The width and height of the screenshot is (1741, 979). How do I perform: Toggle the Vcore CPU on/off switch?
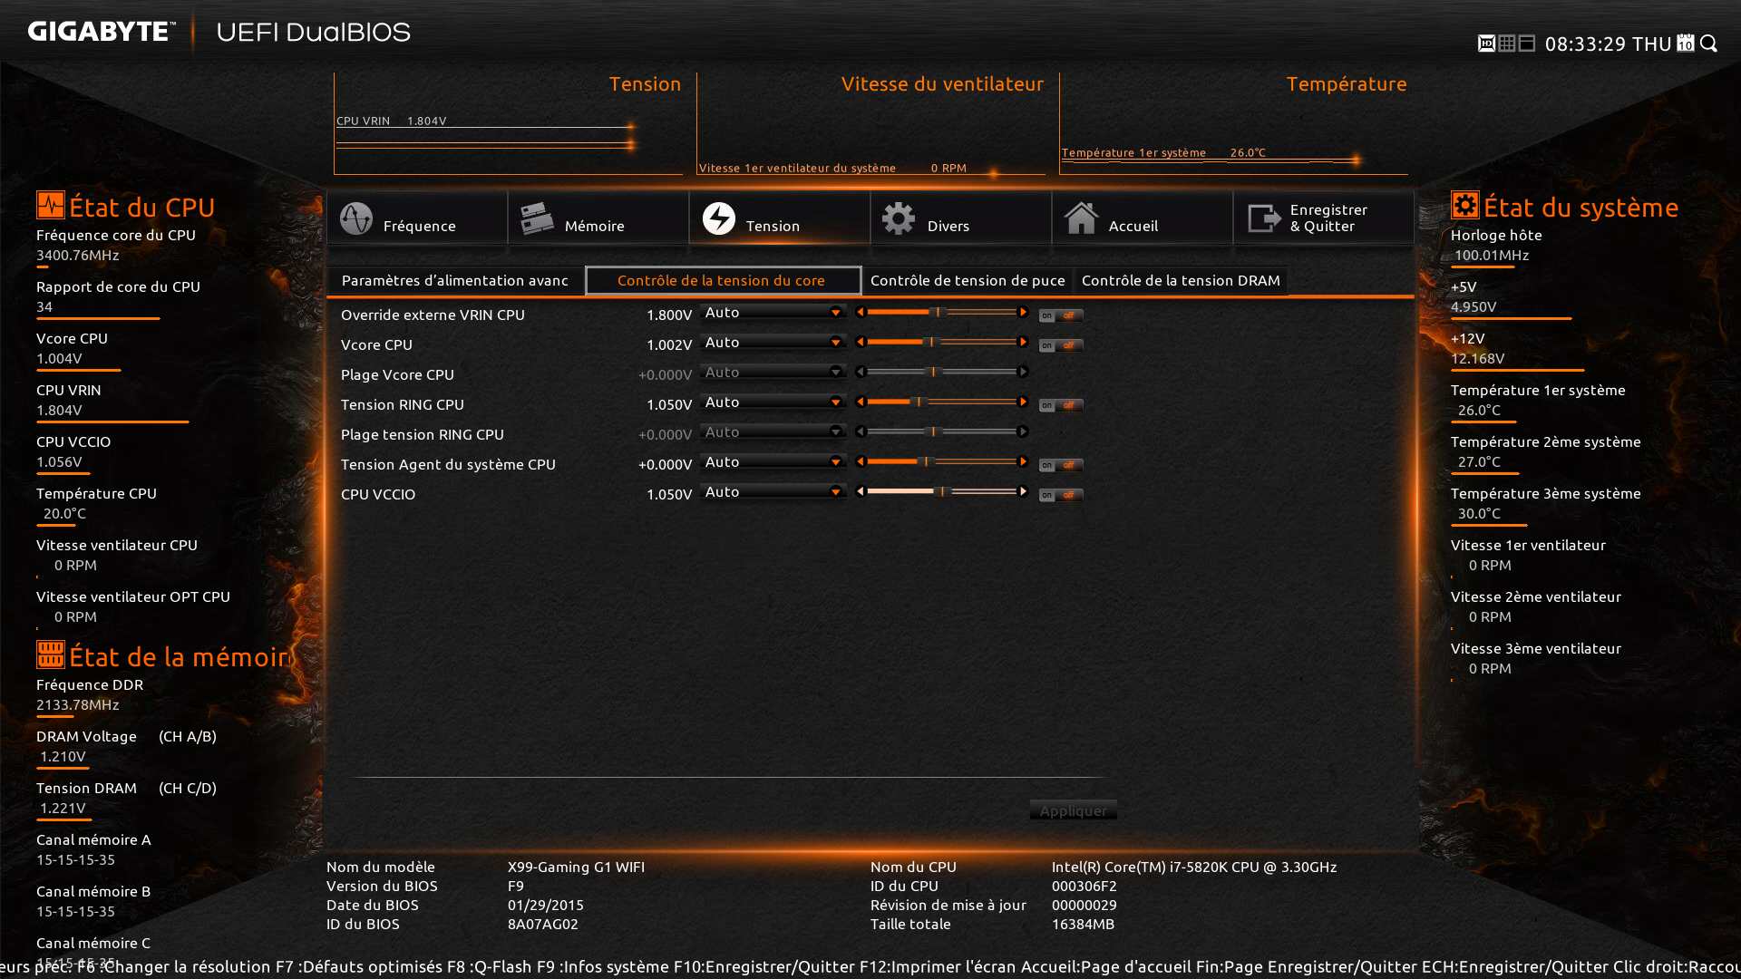click(x=1061, y=345)
